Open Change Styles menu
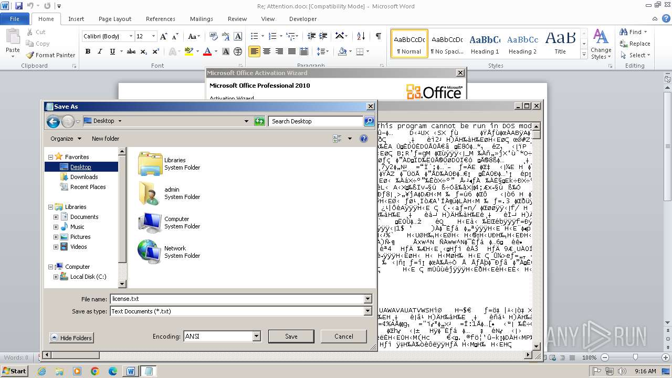This screenshot has height=378, width=672. (601, 45)
